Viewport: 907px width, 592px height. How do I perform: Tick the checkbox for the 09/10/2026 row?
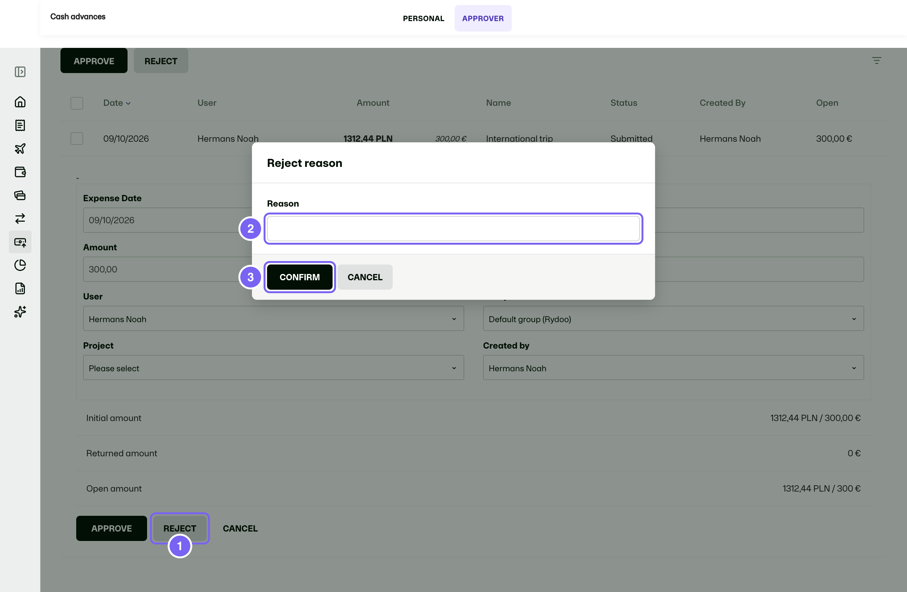tap(77, 138)
